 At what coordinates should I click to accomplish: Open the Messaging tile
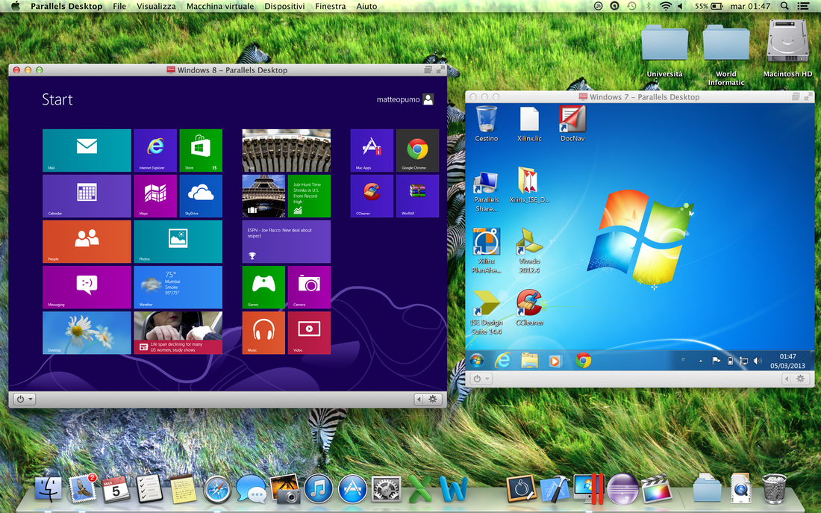(87, 287)
